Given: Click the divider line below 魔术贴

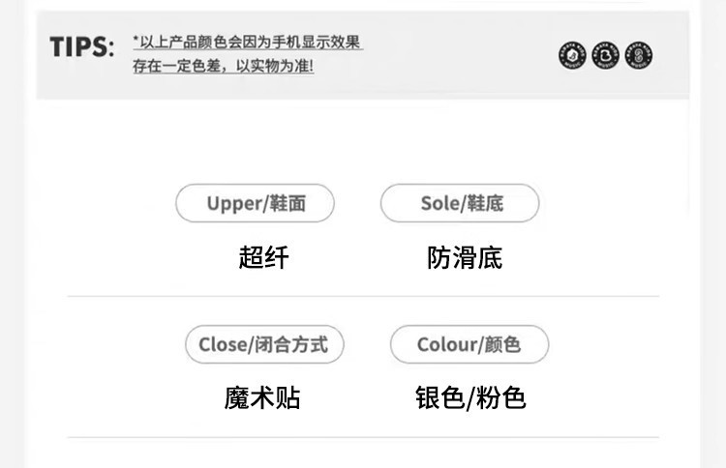Looking at the screenshot, I should point(363,437).
